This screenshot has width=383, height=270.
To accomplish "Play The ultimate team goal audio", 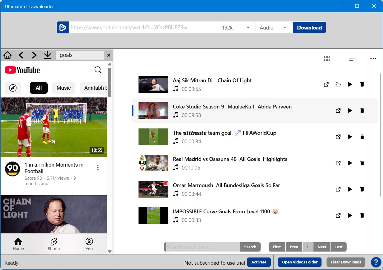I will point(350,137).
